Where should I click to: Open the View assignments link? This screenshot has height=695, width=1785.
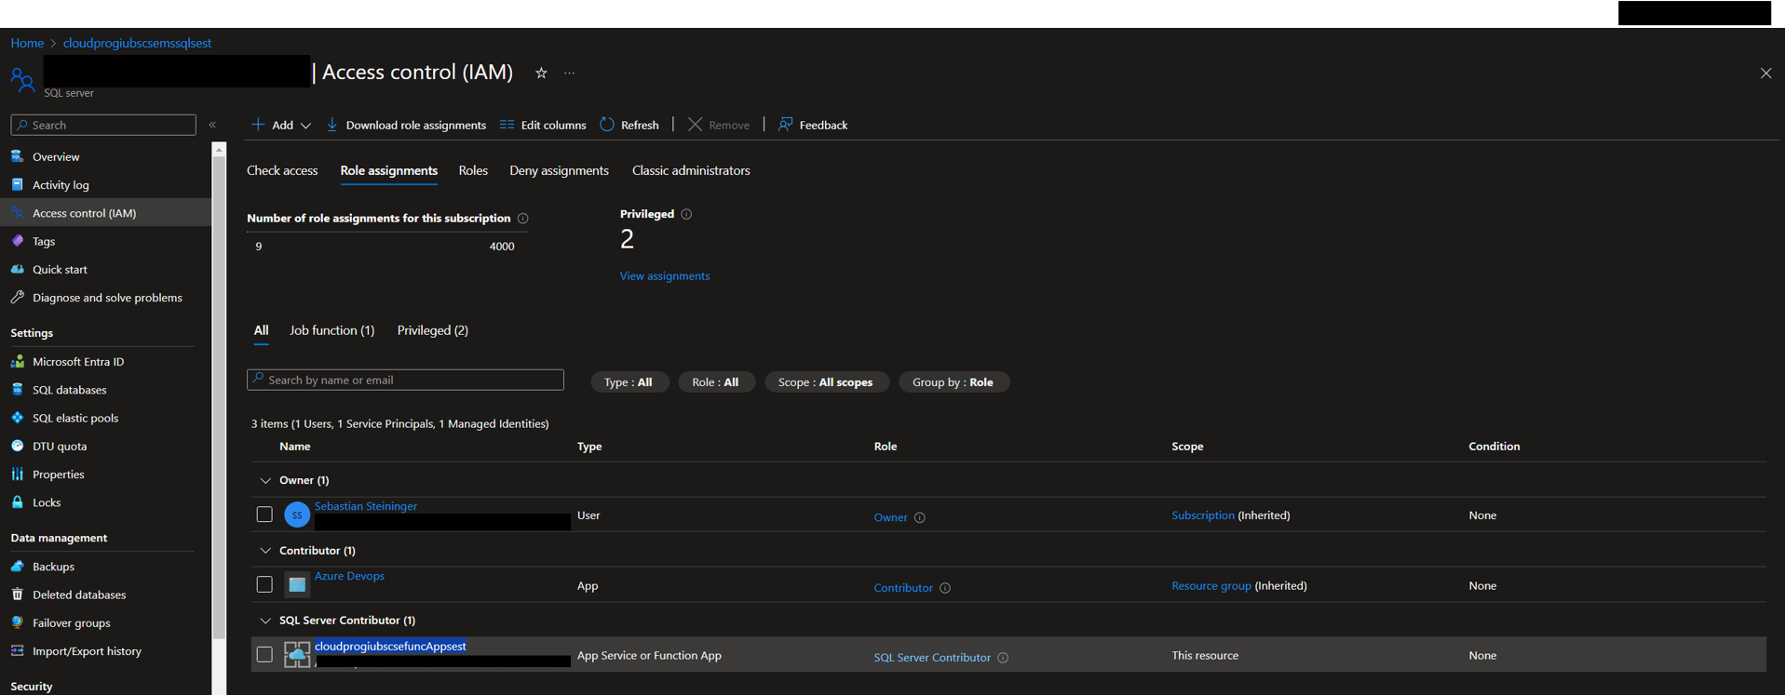click(x=665, y=276)
